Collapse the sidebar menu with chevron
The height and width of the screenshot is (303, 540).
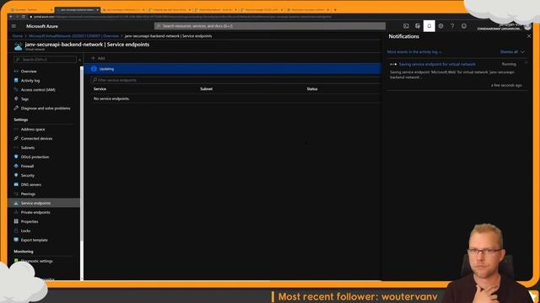80,60
